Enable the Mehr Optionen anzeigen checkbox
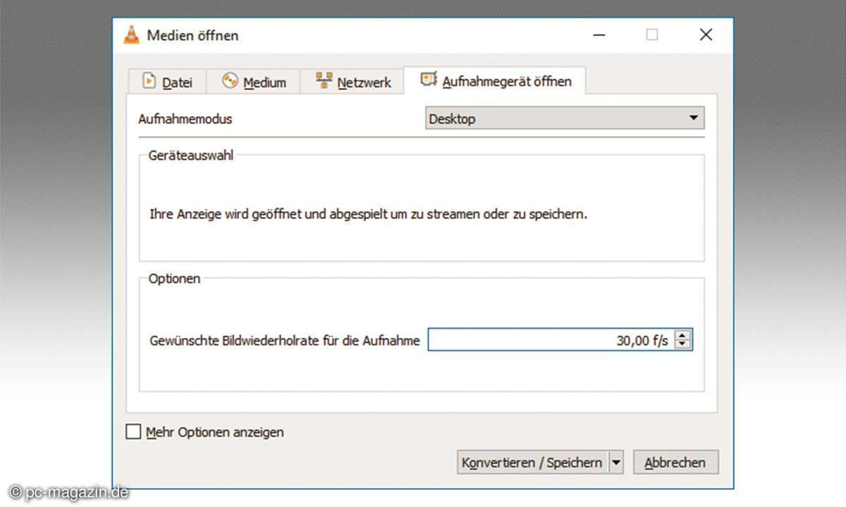The width and height of the screenshot is (846, 507). (133, 432)
